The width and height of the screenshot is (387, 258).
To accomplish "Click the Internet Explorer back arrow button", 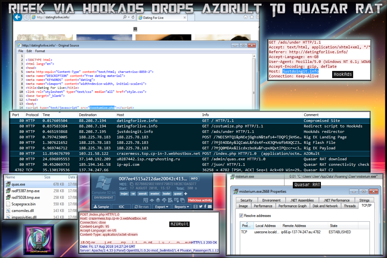I will 18,17.
